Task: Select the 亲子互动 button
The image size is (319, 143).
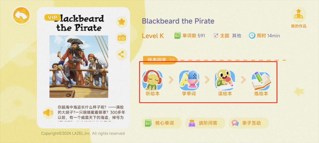Action: pos(249,123)
